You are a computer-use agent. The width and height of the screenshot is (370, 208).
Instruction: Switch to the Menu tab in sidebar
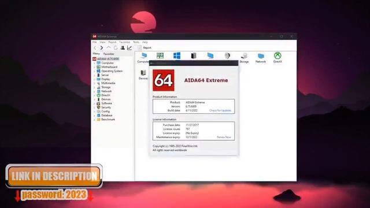(97, 54)
